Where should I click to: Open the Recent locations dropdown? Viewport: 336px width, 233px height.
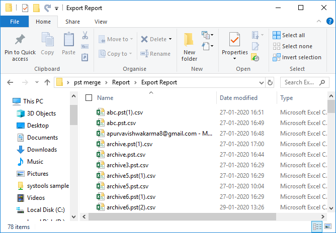tap(37, 82)
